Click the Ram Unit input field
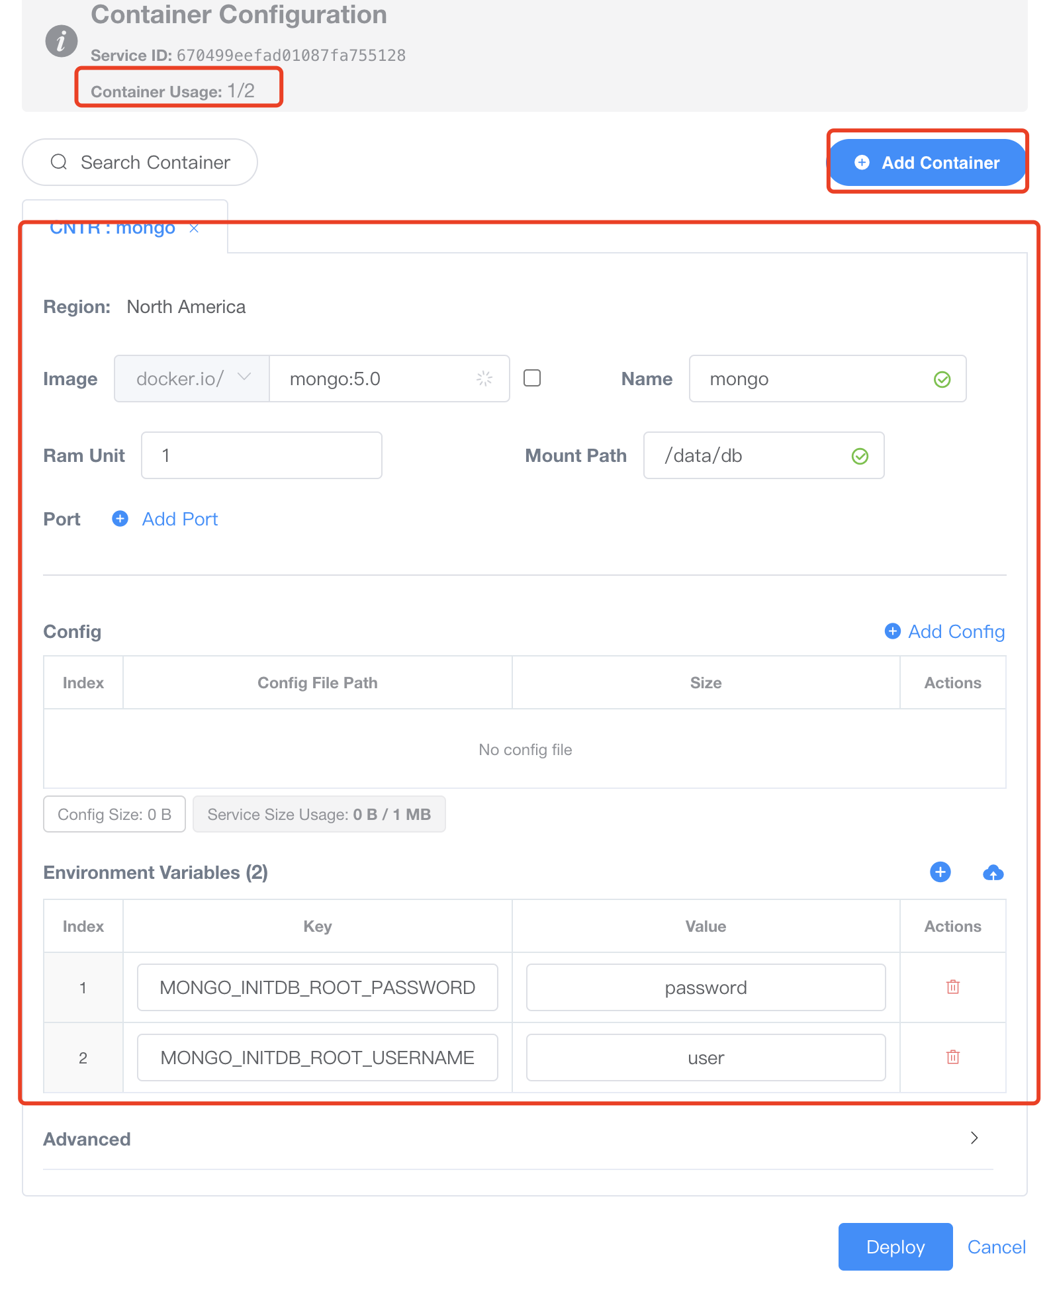The width and height of the screenshot is (1051, 1309). tap(261, 455)
